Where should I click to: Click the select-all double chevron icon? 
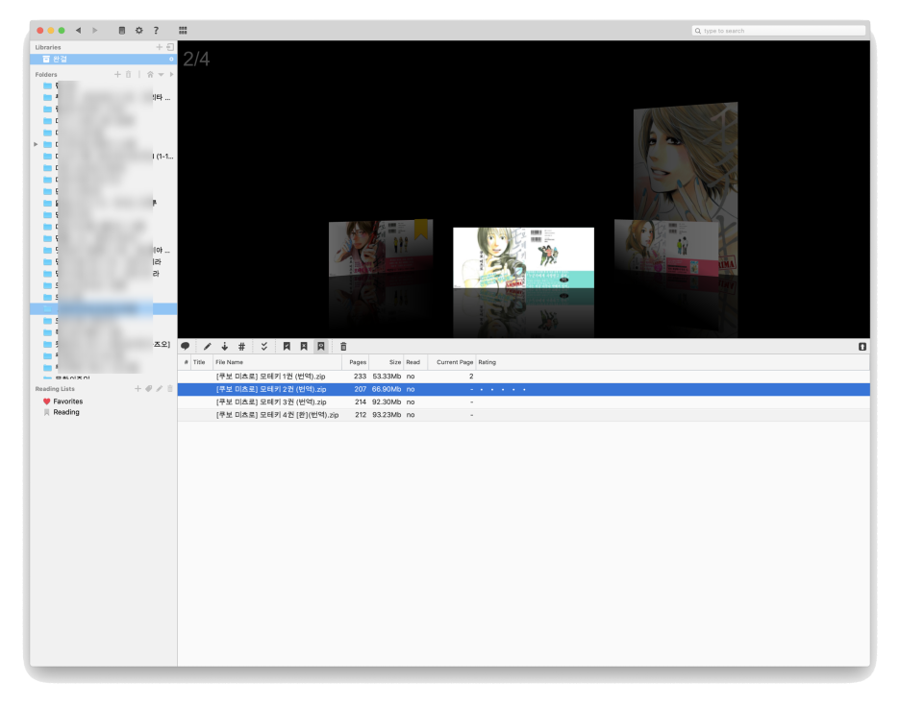pyautogui.click(x=264, y=346)
